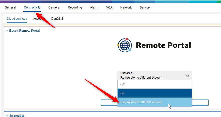Viewport: 221px width, 117px height.
Task: Select Re-register to different account option
Action: [155, 102]
